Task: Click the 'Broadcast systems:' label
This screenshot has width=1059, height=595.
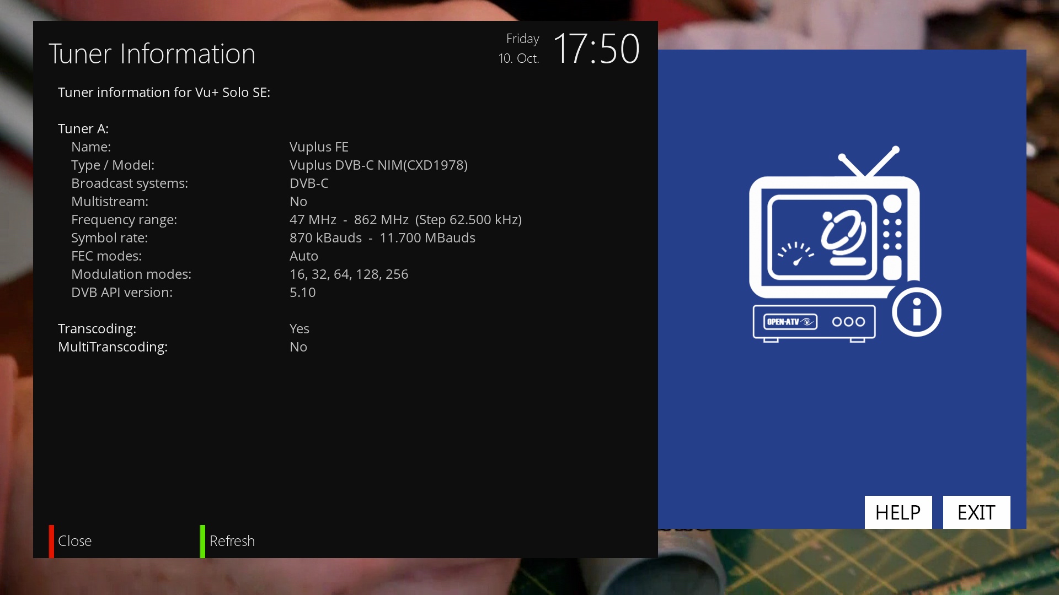Action: [130, 183]
